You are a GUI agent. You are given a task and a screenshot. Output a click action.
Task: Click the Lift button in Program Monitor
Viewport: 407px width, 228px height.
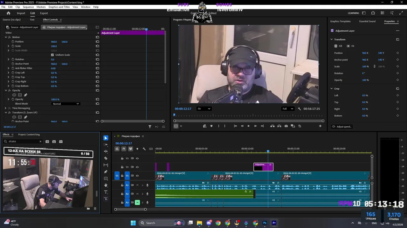pos(272,126)
